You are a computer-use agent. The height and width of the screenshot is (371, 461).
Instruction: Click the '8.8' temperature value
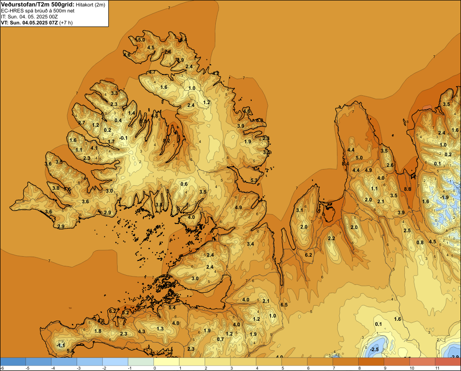coord(408,189)
